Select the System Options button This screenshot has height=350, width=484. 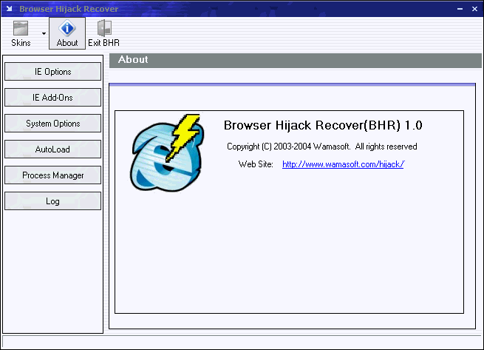coord(52,124)
